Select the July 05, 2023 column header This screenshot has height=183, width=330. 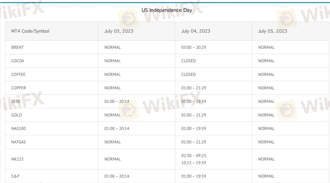click(273, 31)
